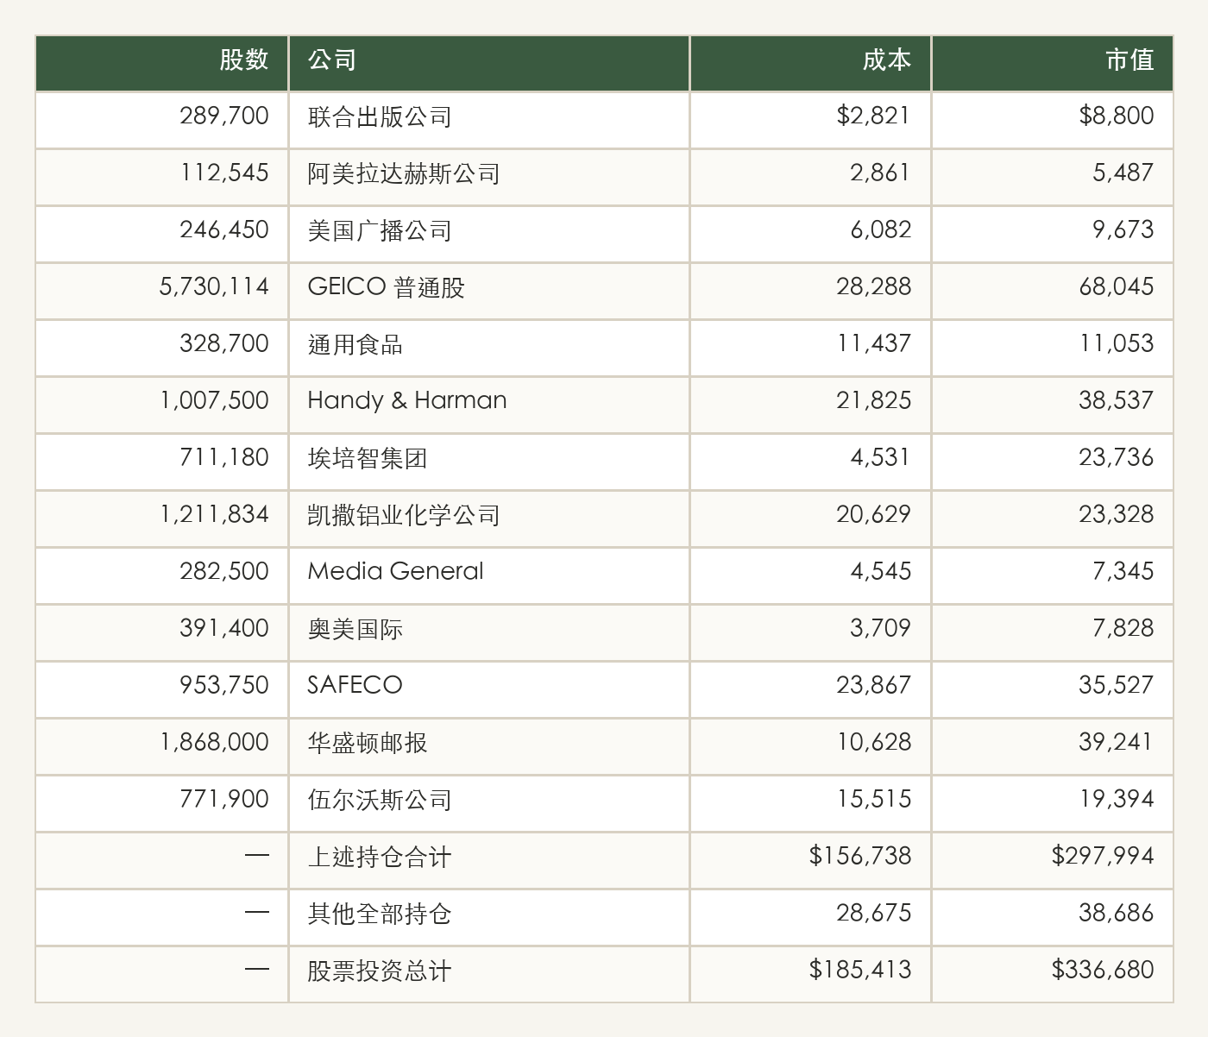Select market value 38,686

pyautogui.click(x=1117, y=914)
